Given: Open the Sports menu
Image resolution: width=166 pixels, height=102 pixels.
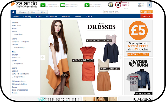Looking at the screenshot, I should (39, 16).
